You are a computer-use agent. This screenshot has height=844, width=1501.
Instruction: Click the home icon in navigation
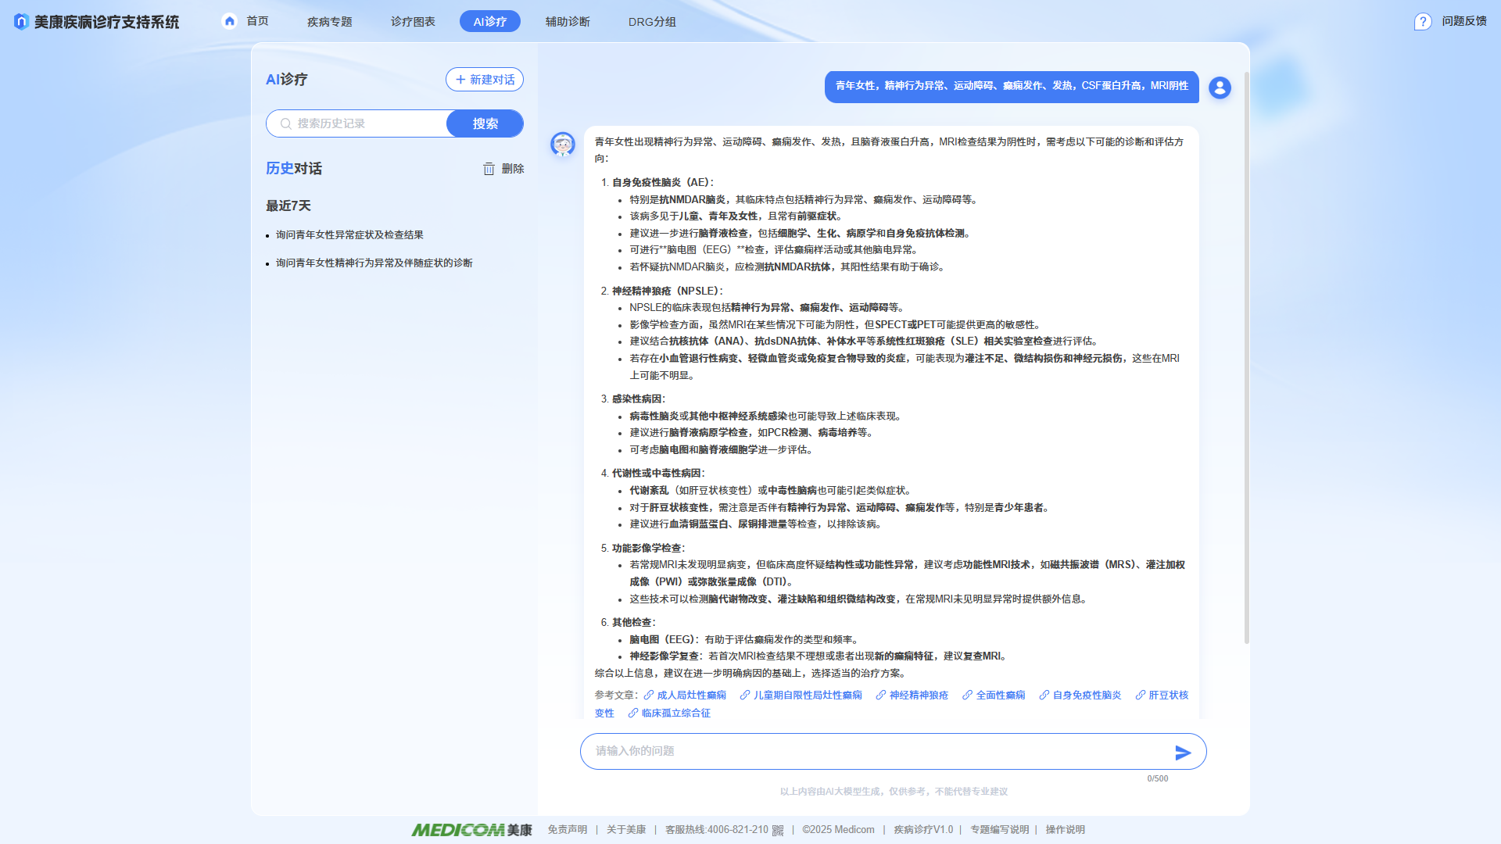[x=229, y=21]
